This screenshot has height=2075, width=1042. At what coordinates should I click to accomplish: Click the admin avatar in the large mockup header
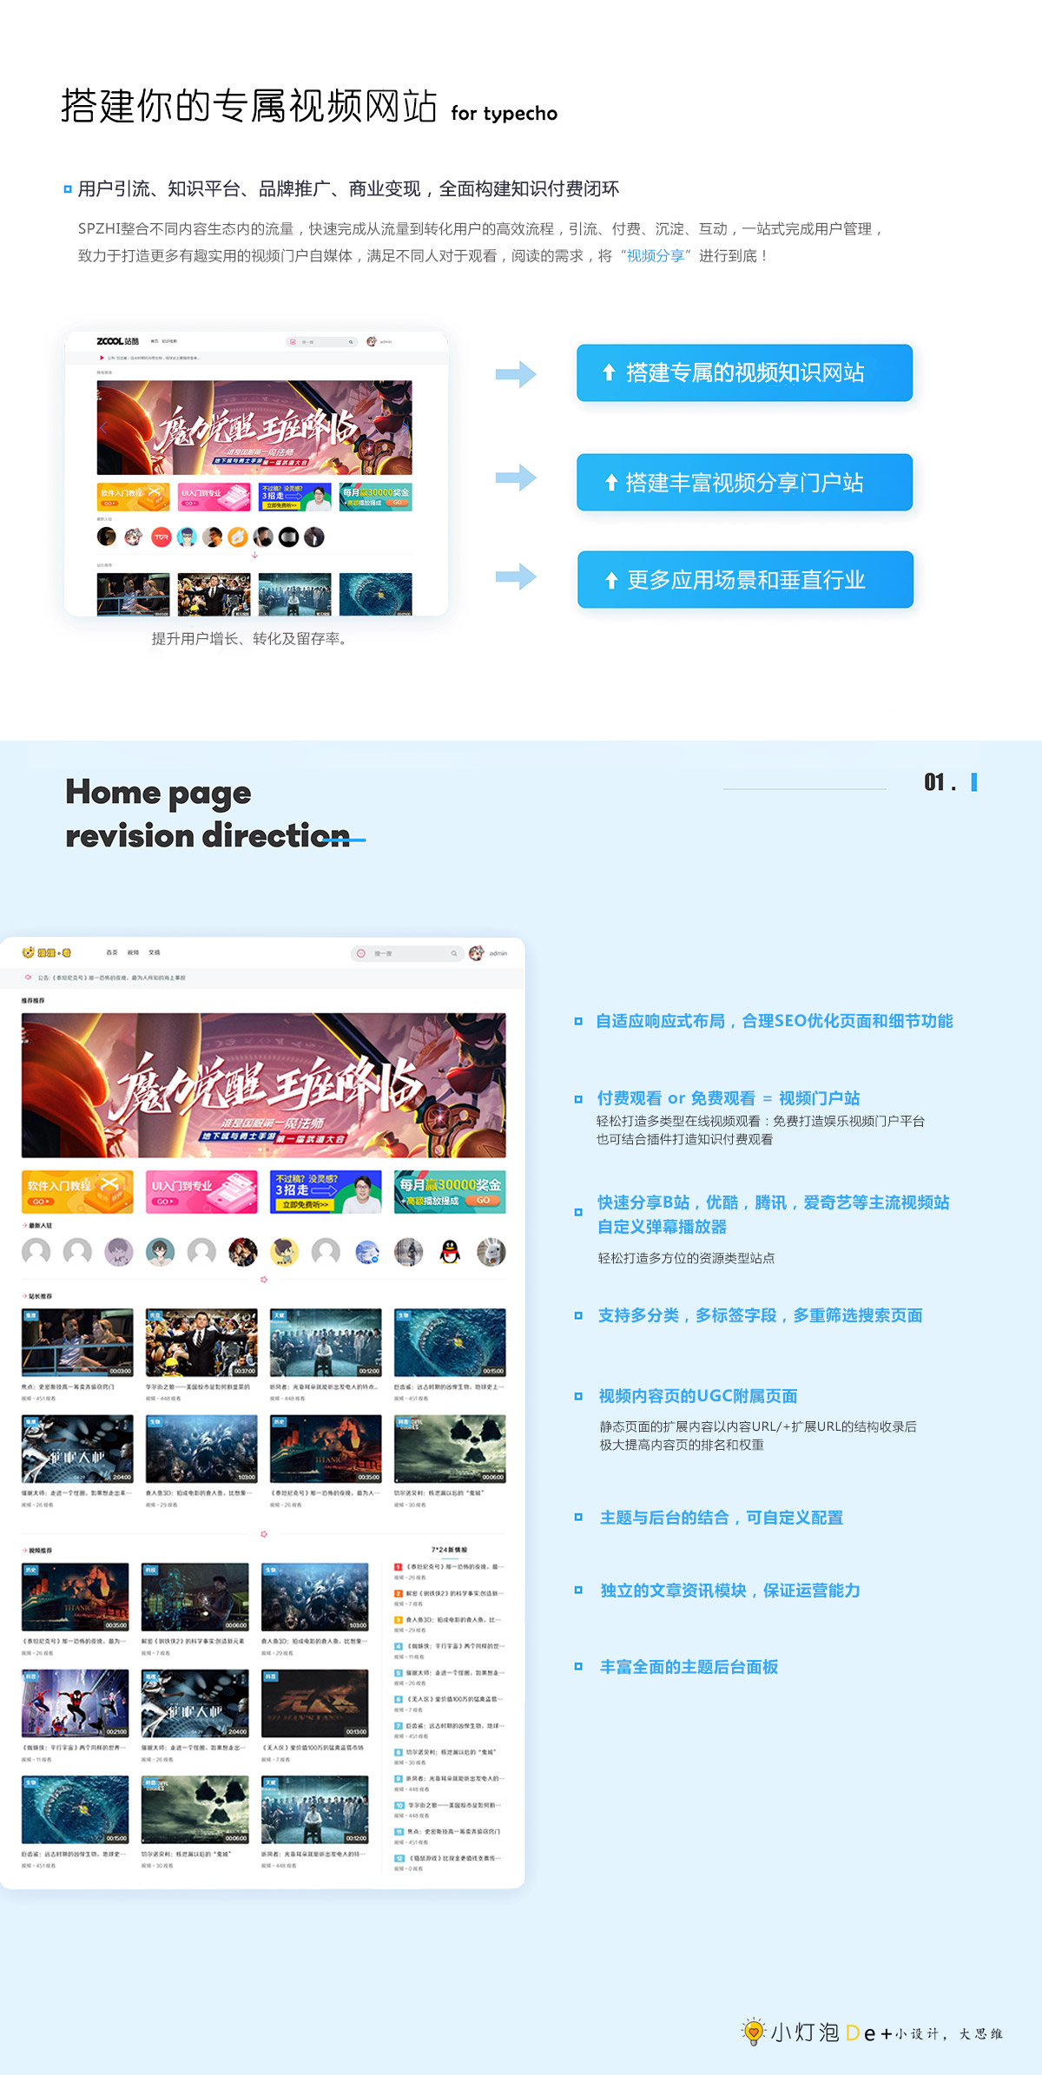point(476,953)
